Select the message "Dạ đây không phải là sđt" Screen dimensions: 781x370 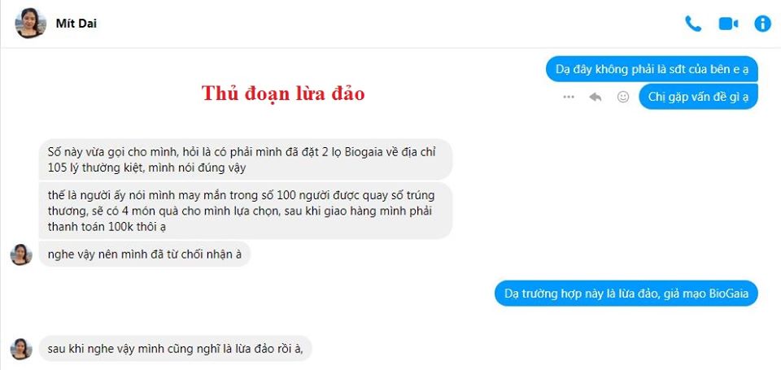point(652,69)
